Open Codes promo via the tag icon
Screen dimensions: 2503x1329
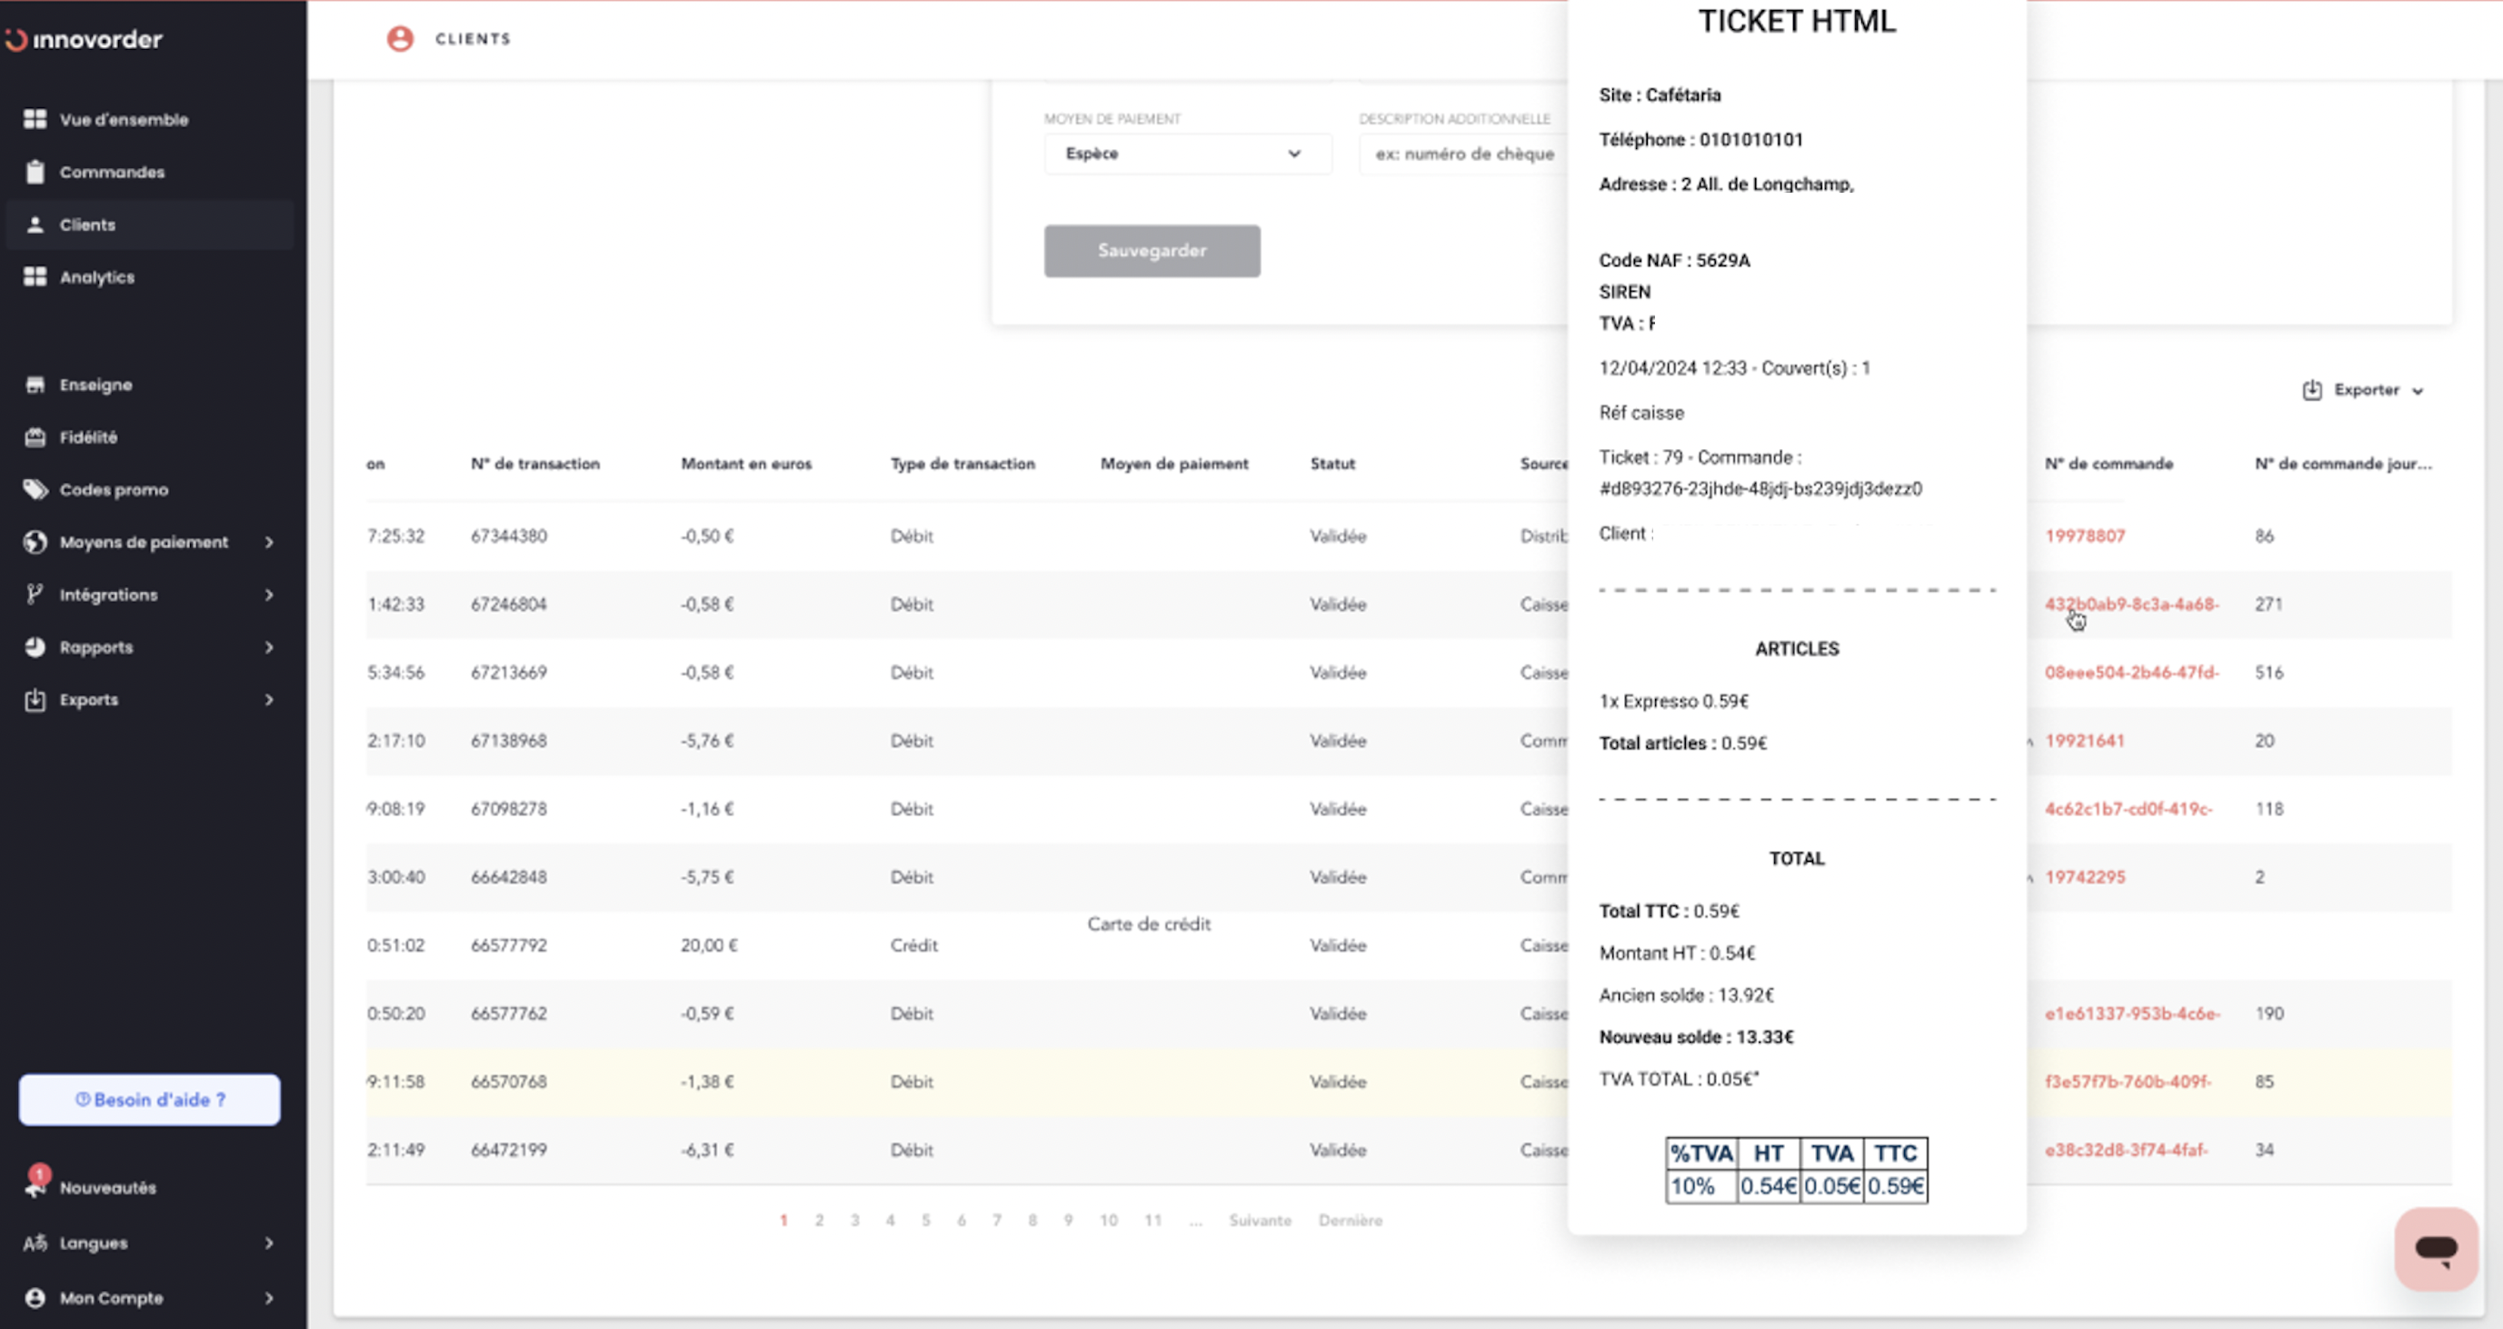35,490
